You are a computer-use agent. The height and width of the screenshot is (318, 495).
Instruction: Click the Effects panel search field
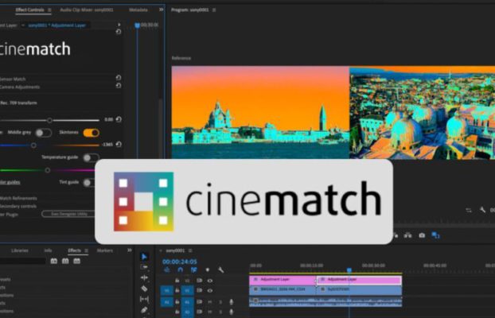[x=23, y=261]
